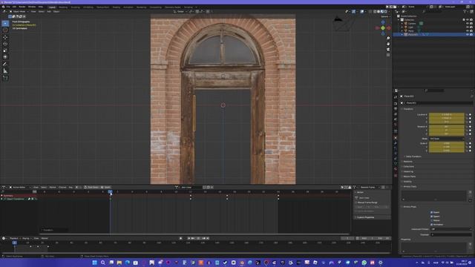The height and width of the screenshot is (267, 475).
Task: Open WhatsApp from the taskbar
Action: coord(364,263)
